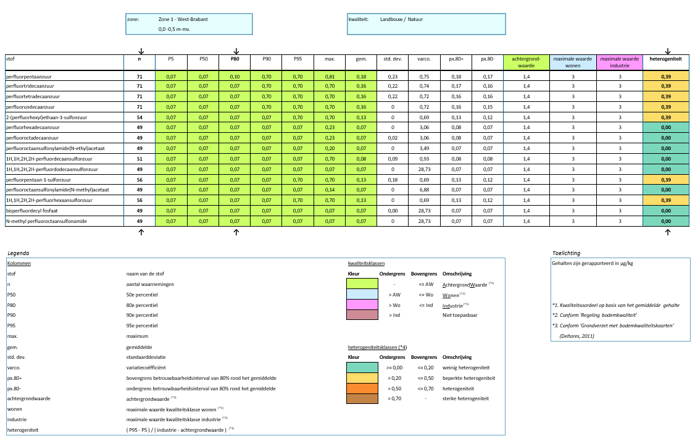
Task: Select the blue 'maximale waarde wonen' header
Action: (x=573, y=62)
